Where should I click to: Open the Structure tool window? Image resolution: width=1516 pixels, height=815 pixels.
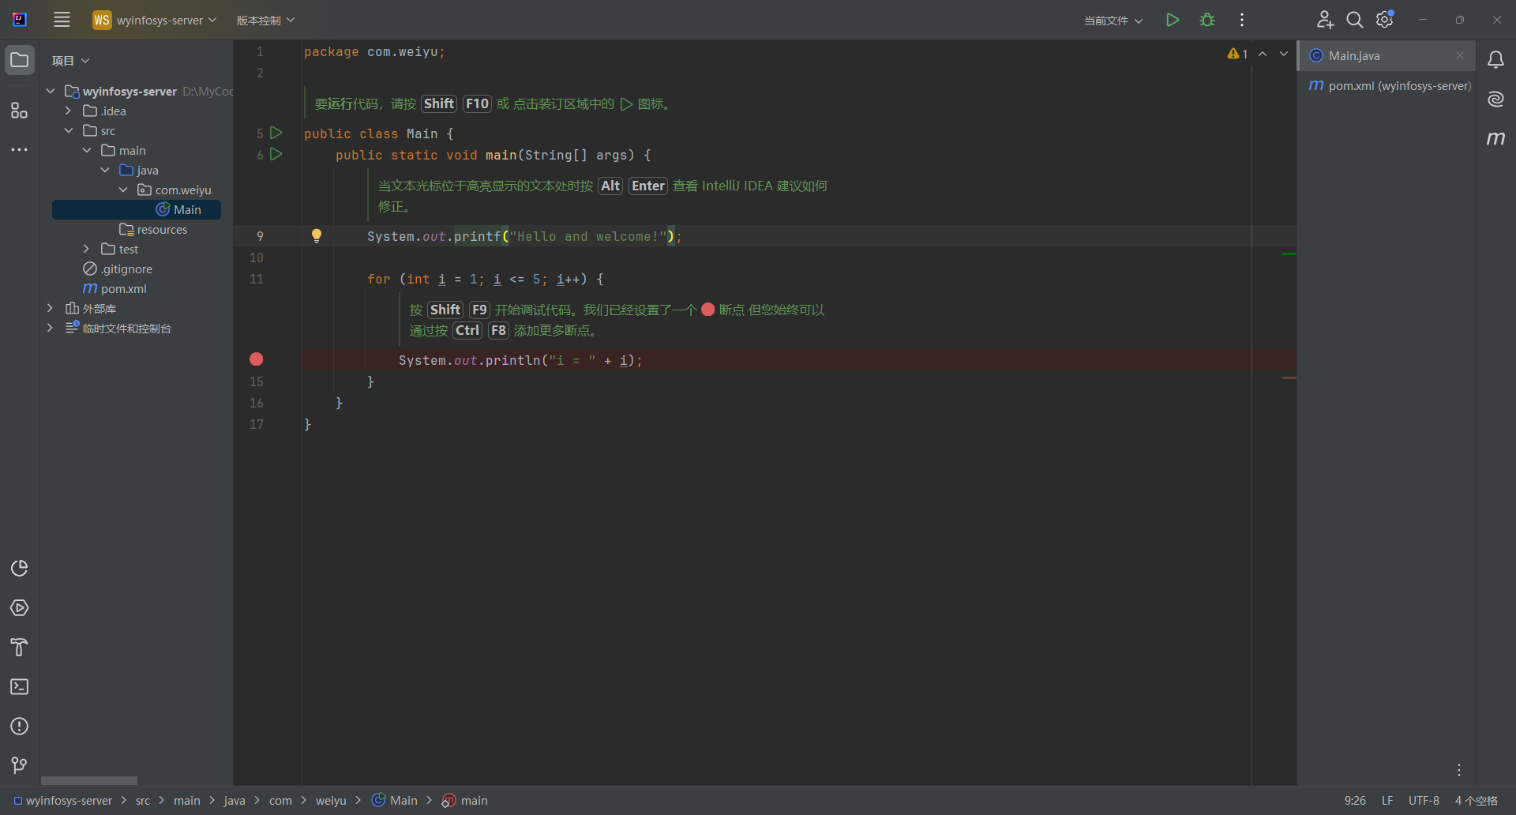click(x=19, y=111)
